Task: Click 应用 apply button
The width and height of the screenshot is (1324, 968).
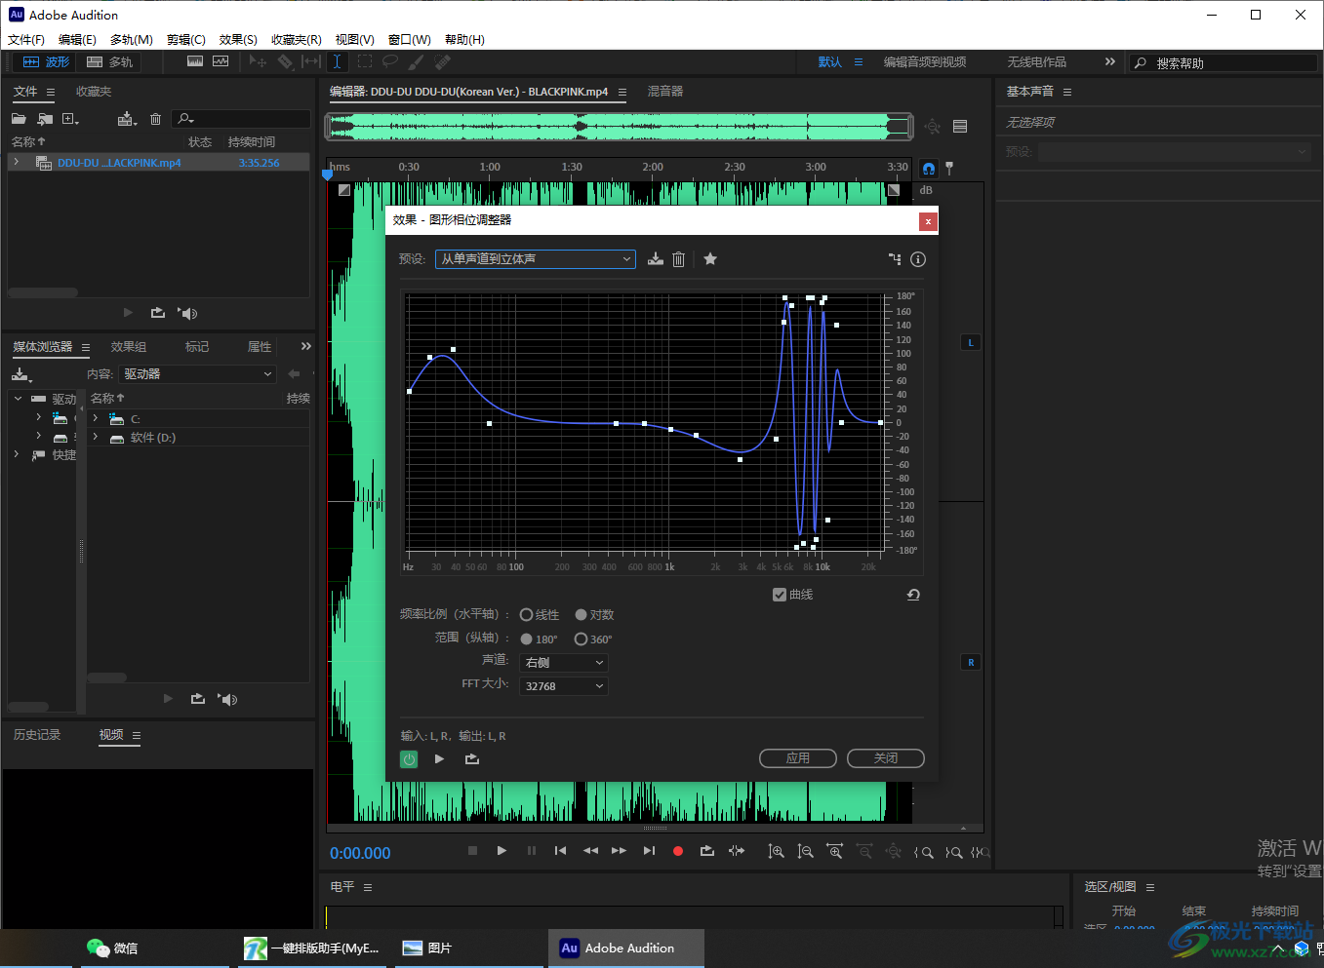Action: [x=798, y=758]
